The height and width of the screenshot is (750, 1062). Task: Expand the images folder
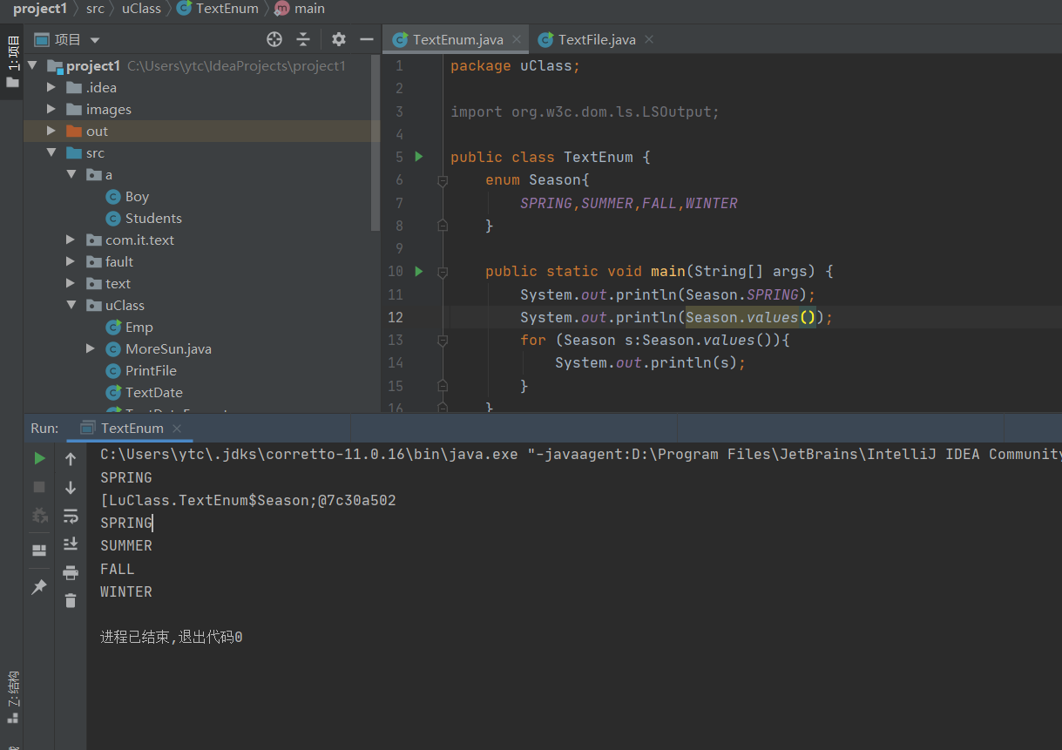tap(51, 109)
